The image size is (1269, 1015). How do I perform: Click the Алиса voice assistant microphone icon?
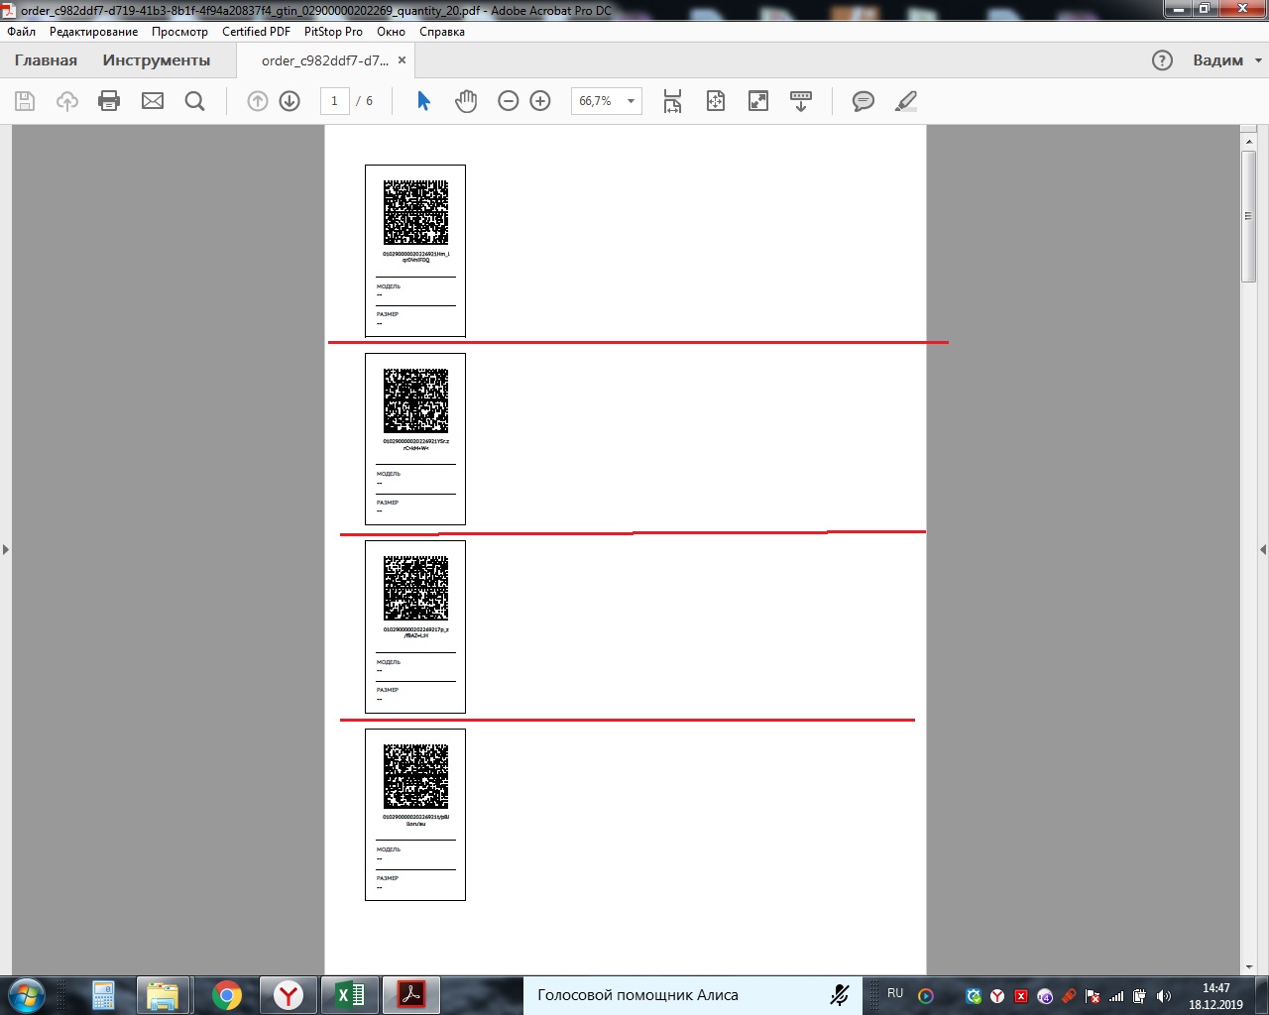(840, 995)
